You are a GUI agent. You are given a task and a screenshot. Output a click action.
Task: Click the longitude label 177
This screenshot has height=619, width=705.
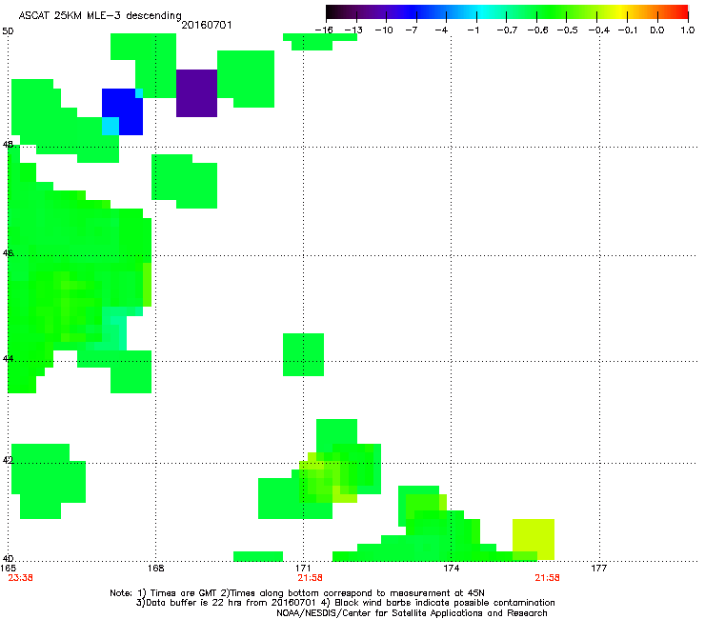tap(599, 569)
